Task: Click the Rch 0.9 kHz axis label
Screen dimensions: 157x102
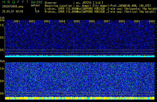Action: point(2,81)
